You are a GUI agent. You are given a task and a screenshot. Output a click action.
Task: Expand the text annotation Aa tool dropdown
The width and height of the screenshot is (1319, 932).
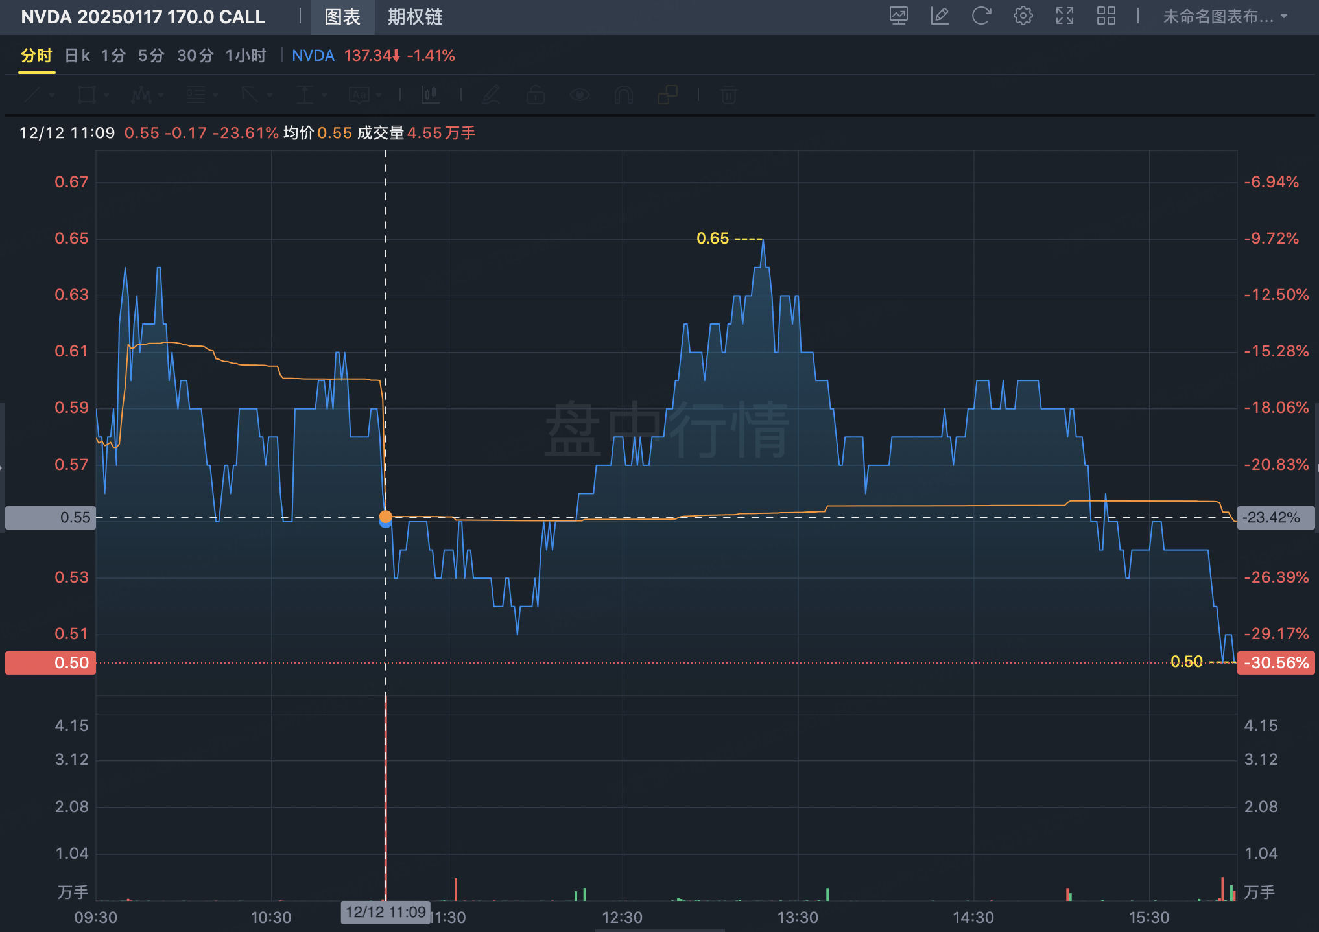coord(379,96)
